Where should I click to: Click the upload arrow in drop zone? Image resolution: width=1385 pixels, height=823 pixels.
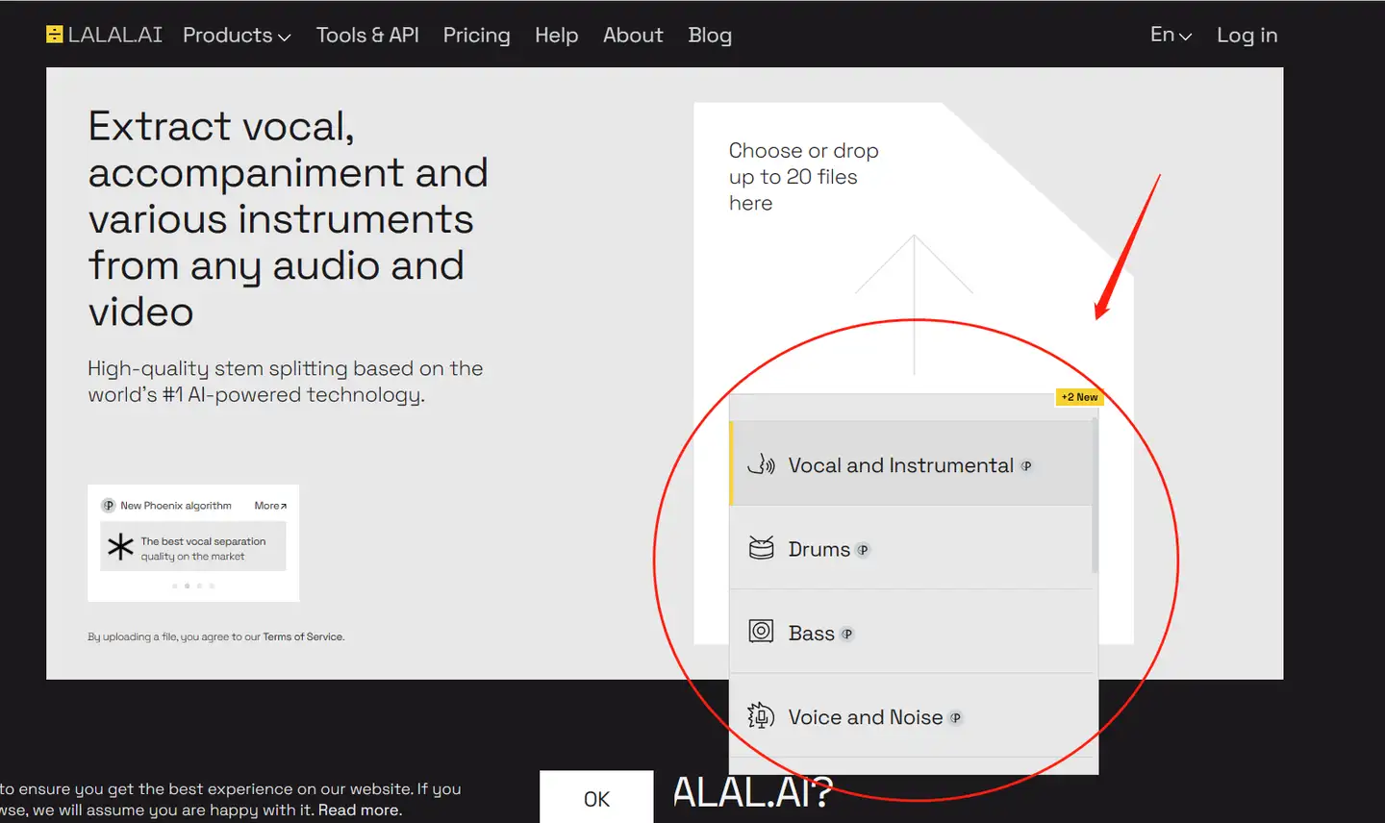[x=914, y=305]
